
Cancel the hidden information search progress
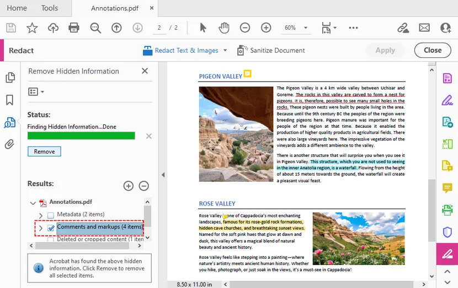[148, 136]
